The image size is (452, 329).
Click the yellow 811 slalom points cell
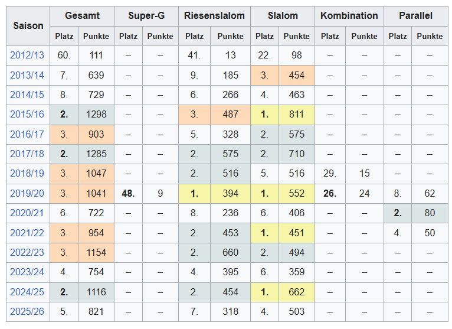click(x=297, y=115)
